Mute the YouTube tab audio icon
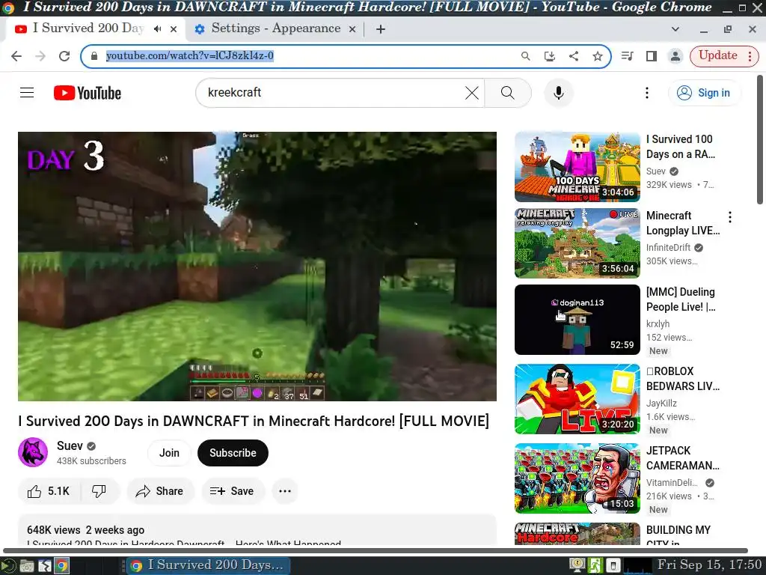 click(x=157, y=29)
